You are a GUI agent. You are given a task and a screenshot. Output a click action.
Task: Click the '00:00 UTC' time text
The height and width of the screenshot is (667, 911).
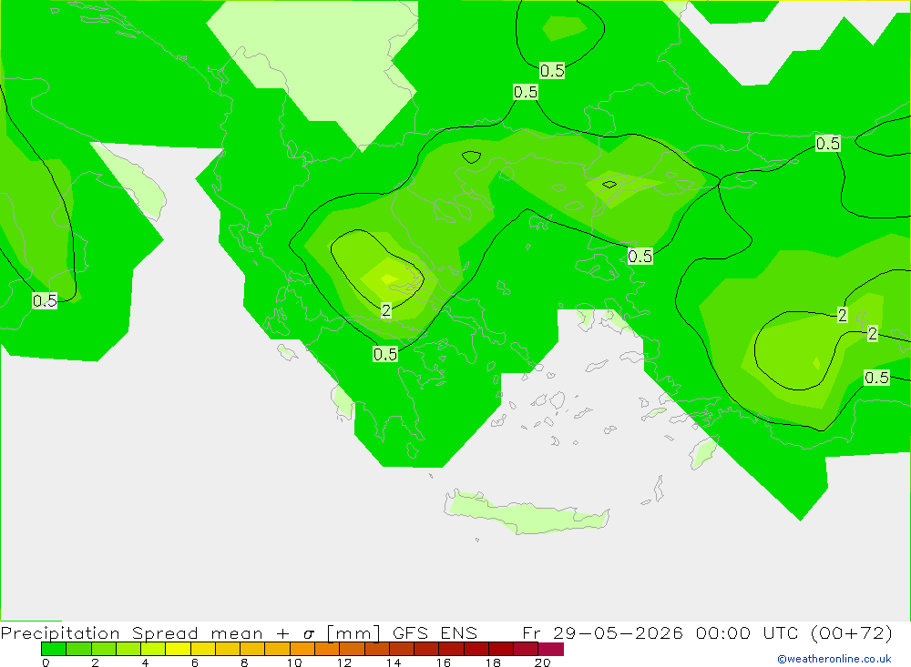(749, 632)
